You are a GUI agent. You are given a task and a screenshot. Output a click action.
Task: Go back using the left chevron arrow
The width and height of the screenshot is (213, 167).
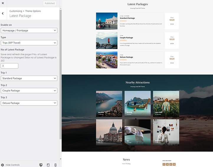pos(3,14)
